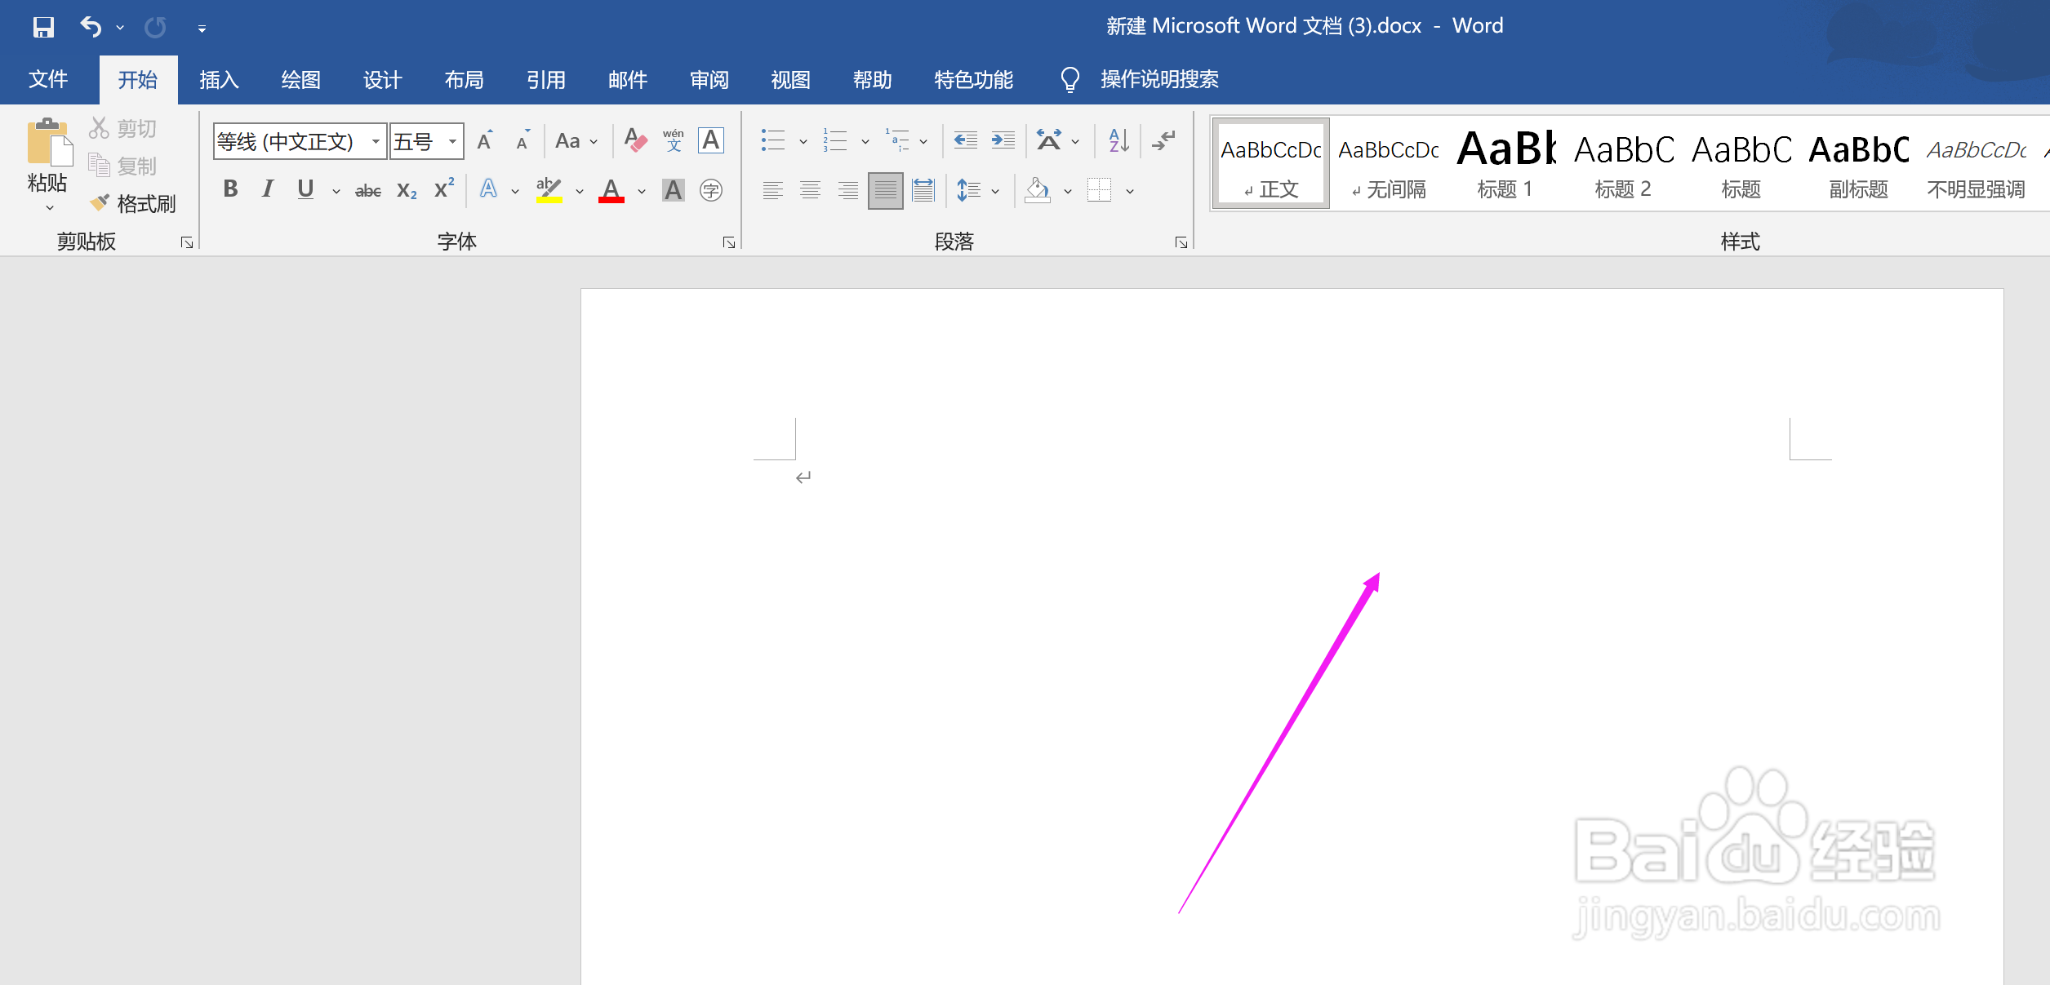Screen dimensions: 2050x985
Task: Open the font size dropdown
Action: pyautogui.click(x=452, y=142)
